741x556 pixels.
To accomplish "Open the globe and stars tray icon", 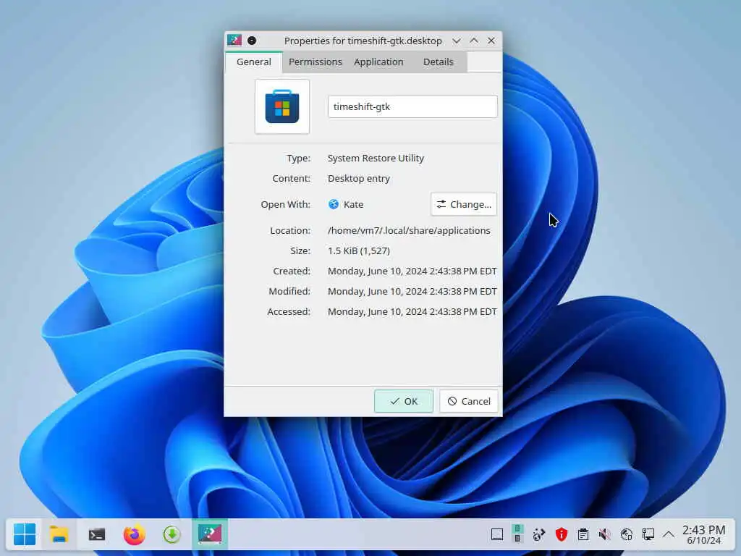I will (x=539, y=535).
